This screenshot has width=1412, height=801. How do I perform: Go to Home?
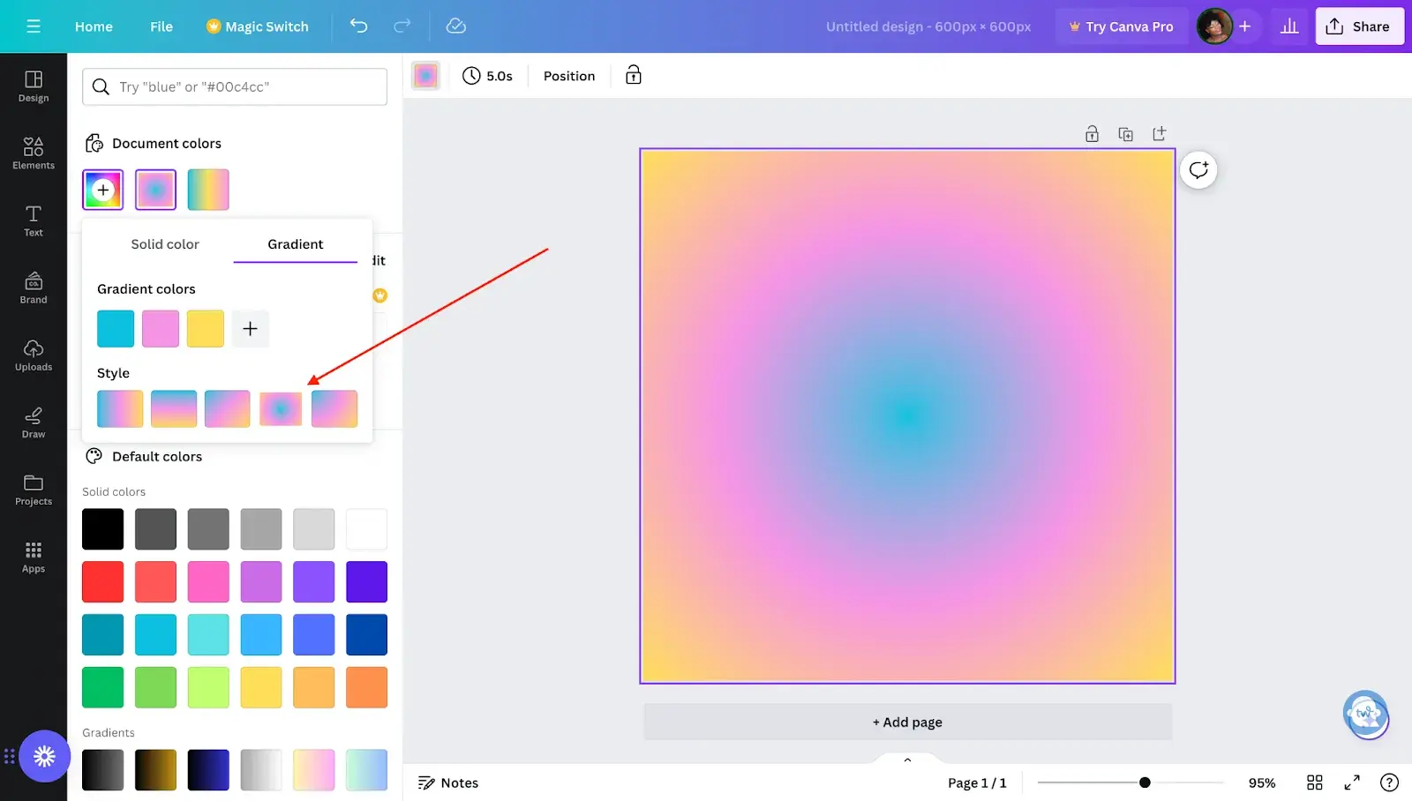(x=94, y=26)
